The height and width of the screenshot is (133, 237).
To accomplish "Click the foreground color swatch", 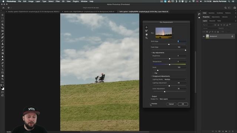I will [x=1, y=88].
